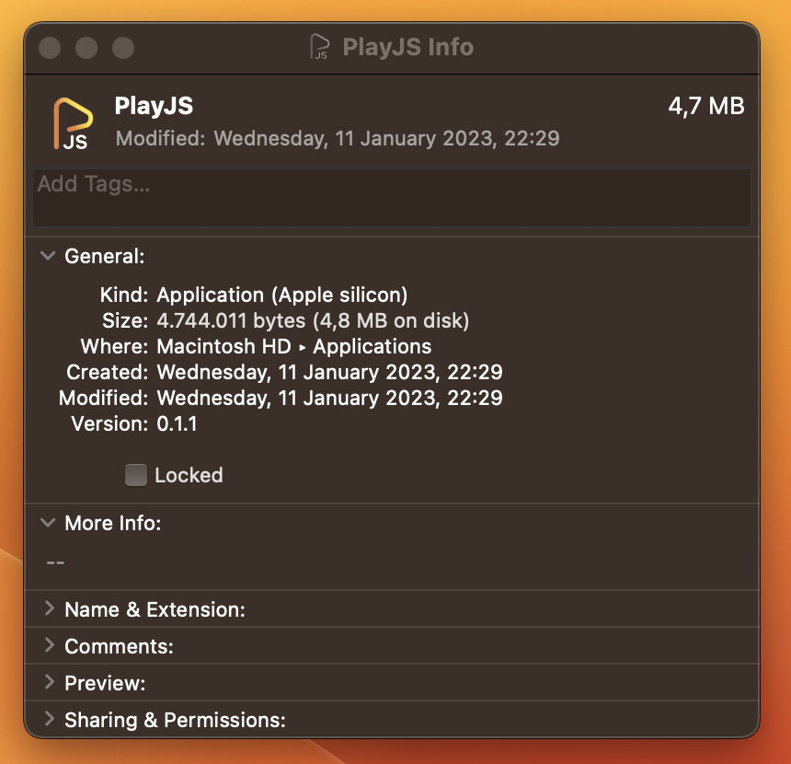791x764 pixels.
Task: Toggle the Locked checkbox
Action: point(136,475)
